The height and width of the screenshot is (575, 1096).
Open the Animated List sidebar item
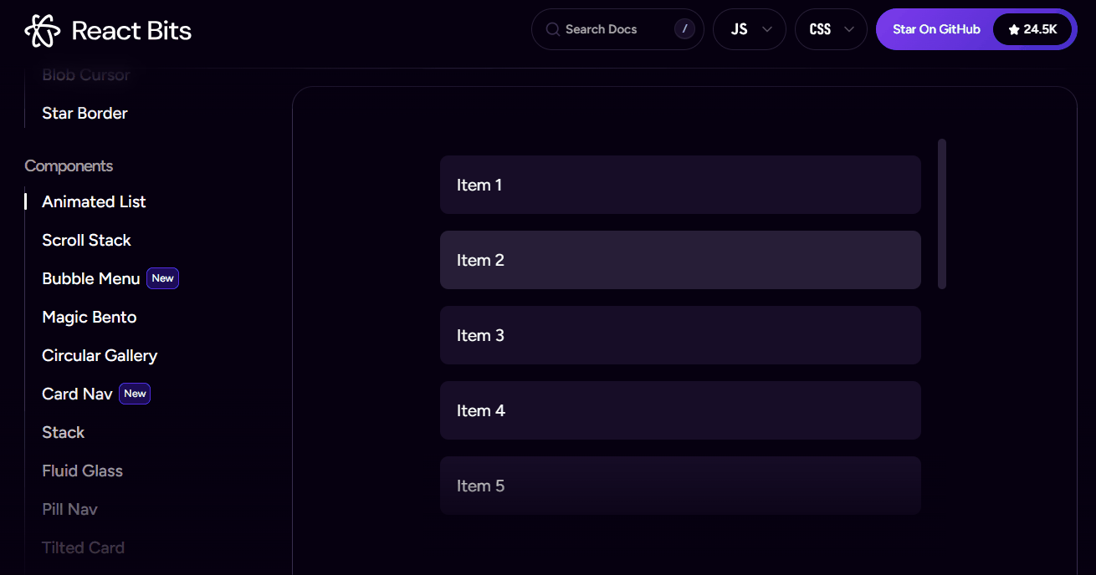[94, 201]
